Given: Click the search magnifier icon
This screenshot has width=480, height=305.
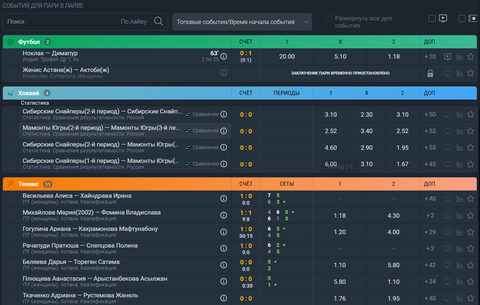Looking at the screenshot, I should pos(159,21).
